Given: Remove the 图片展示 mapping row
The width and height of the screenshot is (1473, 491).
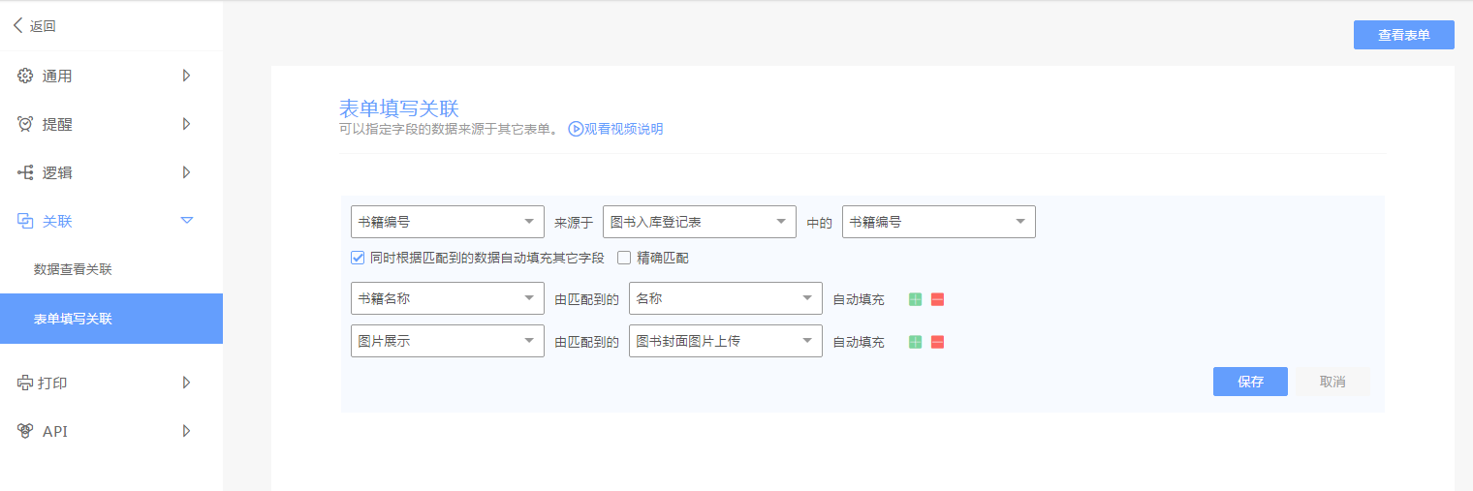Looking at the screenshot, I should point(937,342).
